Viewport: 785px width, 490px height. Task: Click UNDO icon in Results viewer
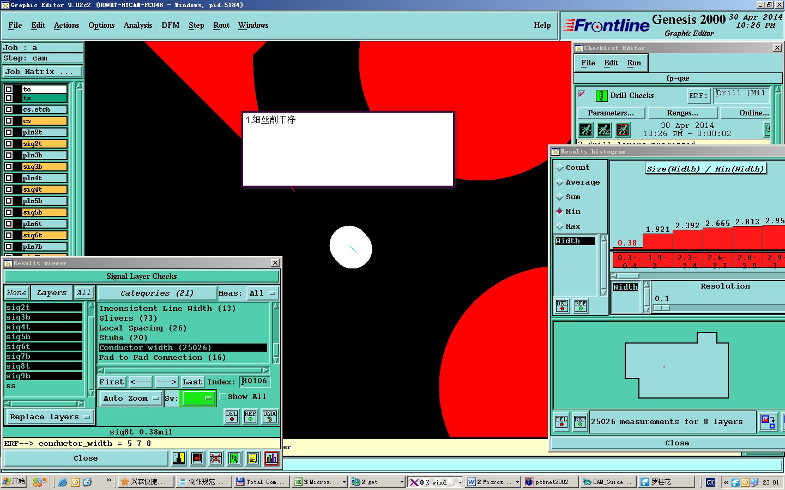[270, 416]
